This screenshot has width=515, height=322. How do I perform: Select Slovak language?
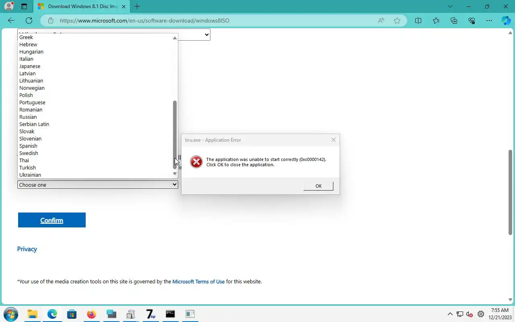95,131
